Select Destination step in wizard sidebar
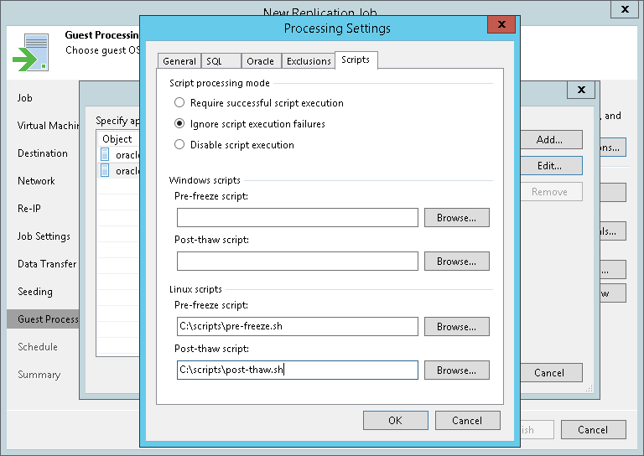 point(43,153)
